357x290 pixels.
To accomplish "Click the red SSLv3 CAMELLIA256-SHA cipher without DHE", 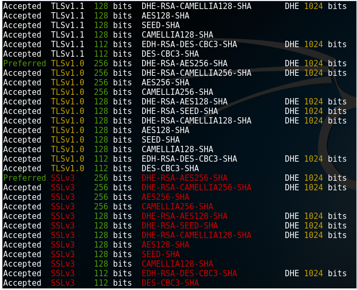I will click(177, 207).
